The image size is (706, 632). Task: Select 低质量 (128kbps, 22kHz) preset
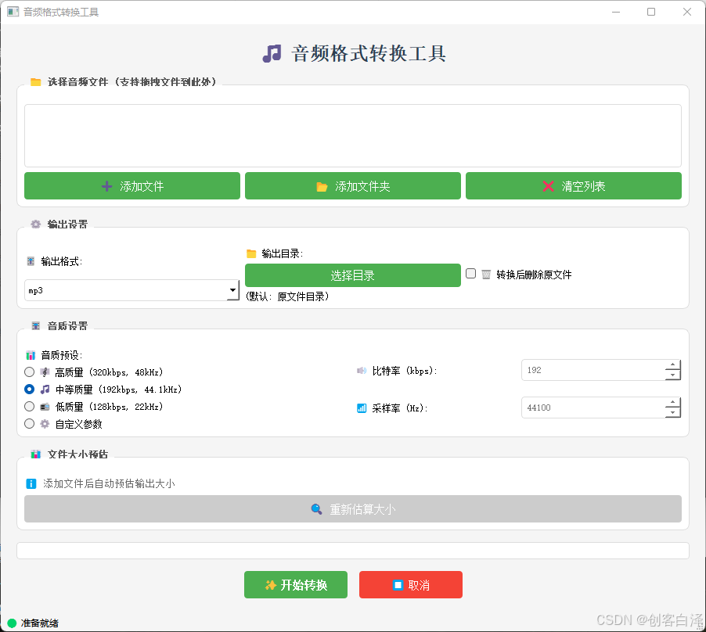(x=29, y=407)
